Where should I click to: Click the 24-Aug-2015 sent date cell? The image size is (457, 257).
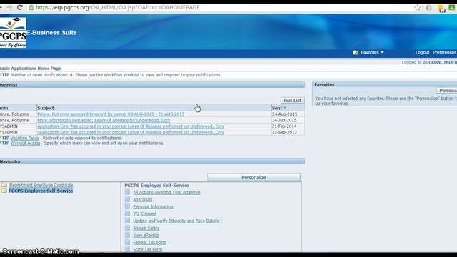click(x=284, y=114)
